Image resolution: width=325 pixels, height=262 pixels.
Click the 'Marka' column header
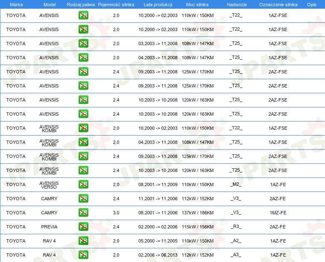[x=16, y=5]
